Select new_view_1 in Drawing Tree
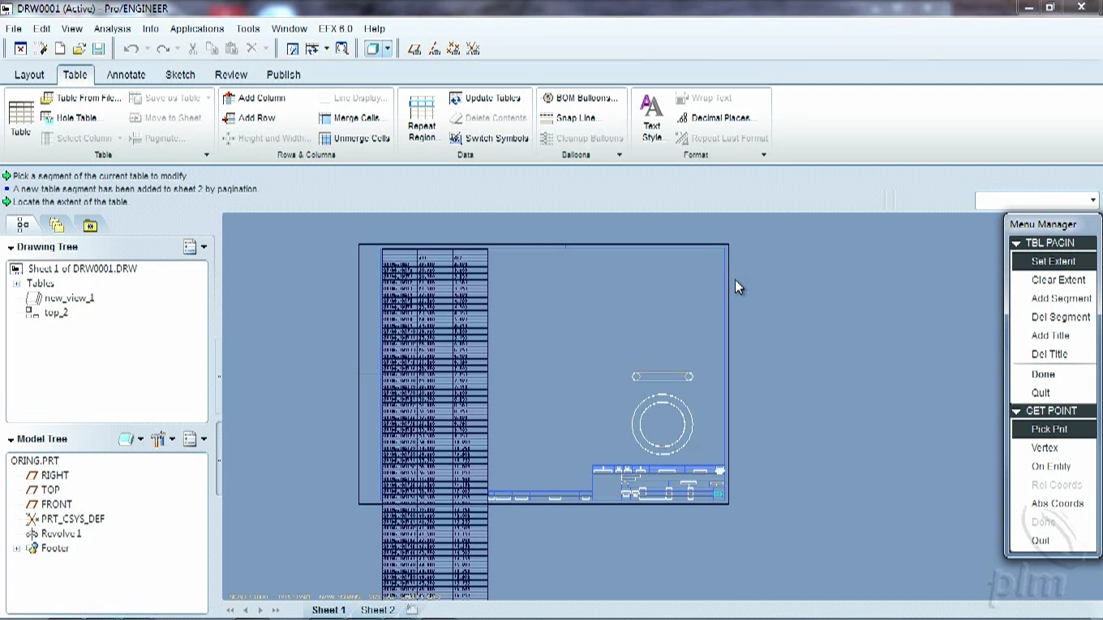 coord(69,298)
